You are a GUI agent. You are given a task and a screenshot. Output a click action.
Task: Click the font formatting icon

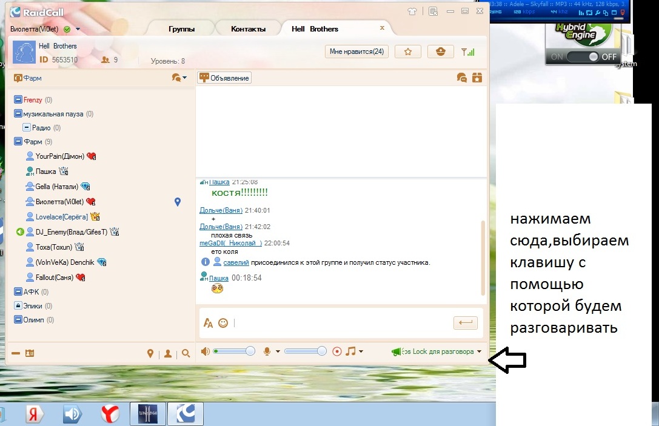point(208,322)
